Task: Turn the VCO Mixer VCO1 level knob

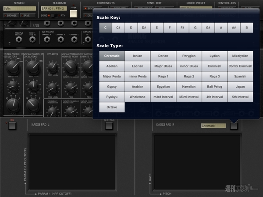Action: (52, 68)
